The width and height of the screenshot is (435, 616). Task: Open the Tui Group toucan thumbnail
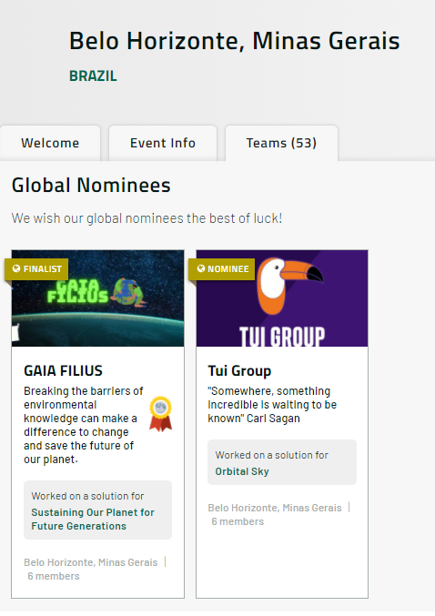tap(282, 298)
